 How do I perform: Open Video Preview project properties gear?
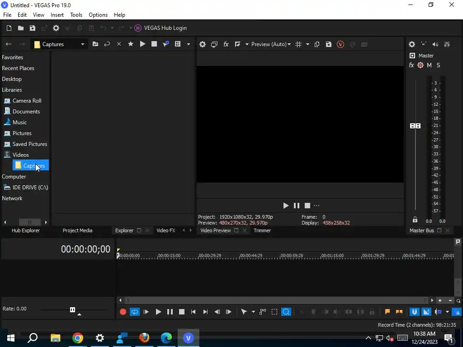pyautogui.click(x=202, y=44)
